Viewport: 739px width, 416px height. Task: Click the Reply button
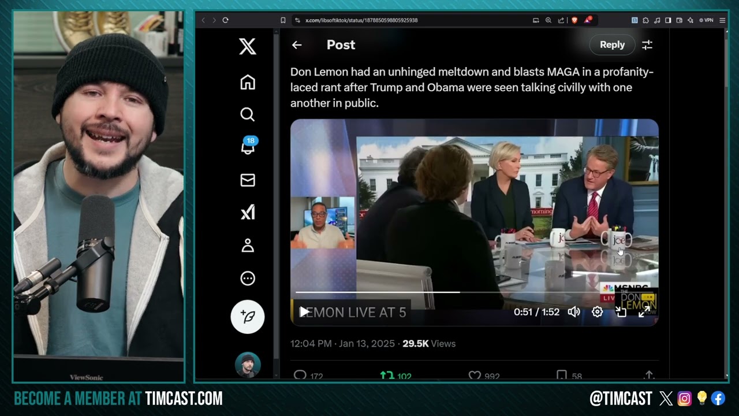pos(612,44)
